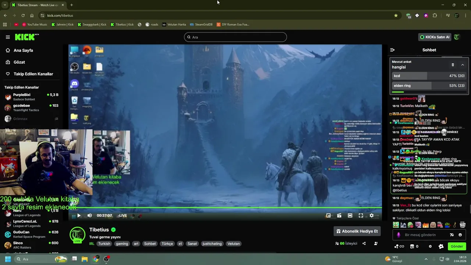The height and width of the screenshot is (265, 471).
Task: Open the Chrome three-dot menu
Action: pyautogui.click(x=466, y=15)
